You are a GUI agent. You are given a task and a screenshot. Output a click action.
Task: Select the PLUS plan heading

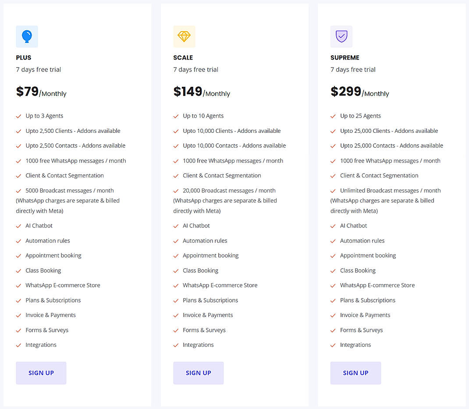pyautogui.click(x=23, y=57)
